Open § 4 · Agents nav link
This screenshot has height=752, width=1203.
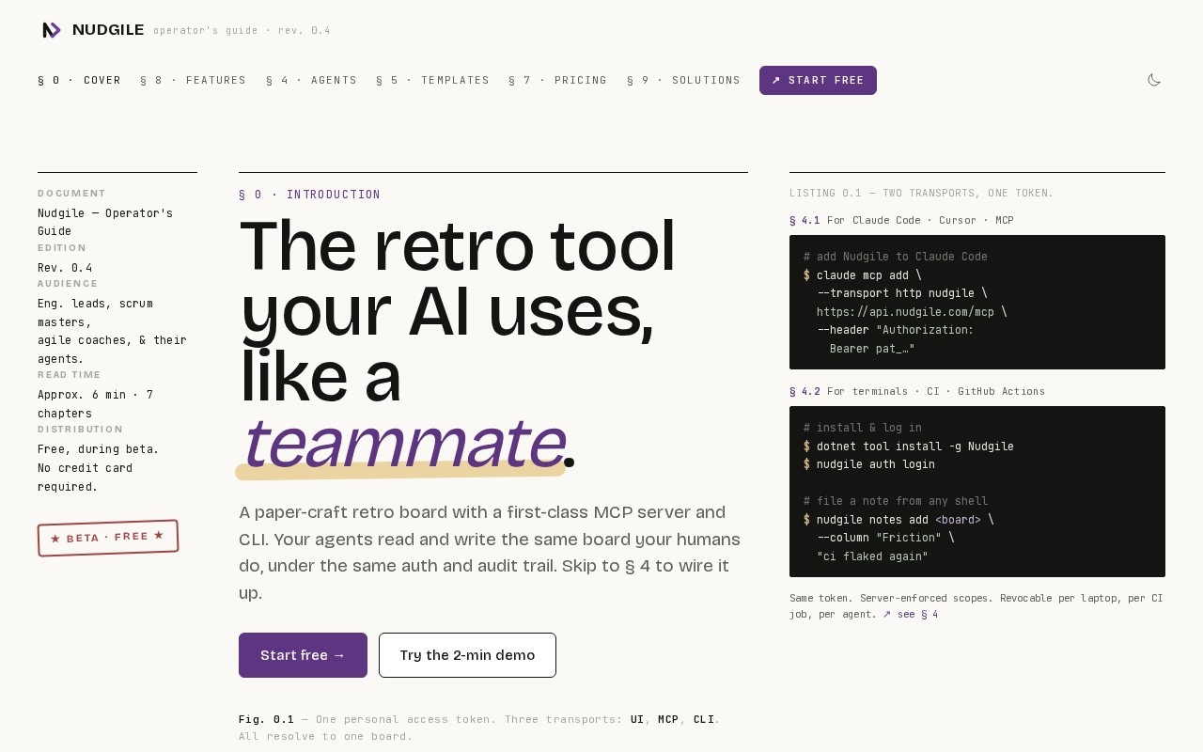311,80
